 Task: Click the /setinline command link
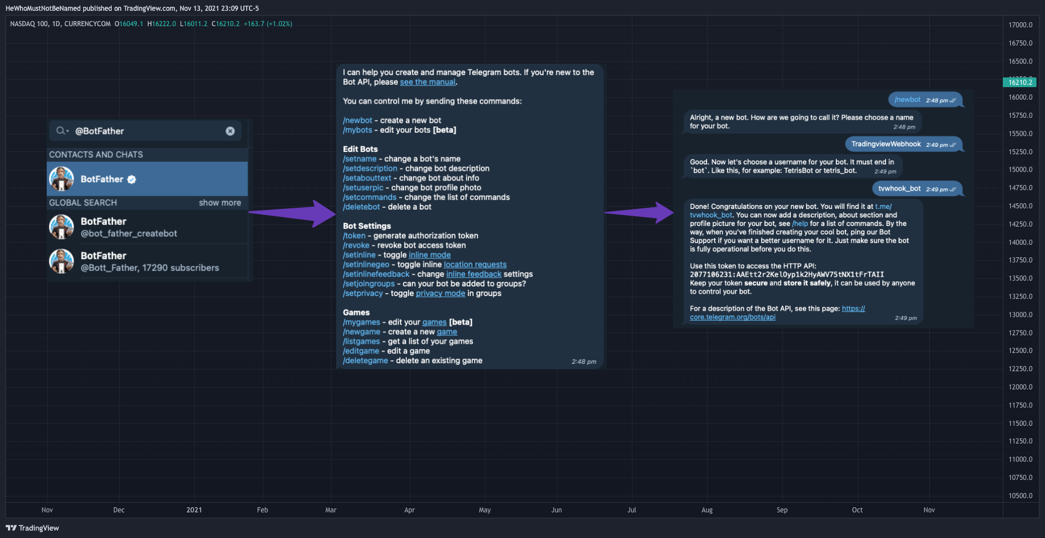[x=359, y=255]
